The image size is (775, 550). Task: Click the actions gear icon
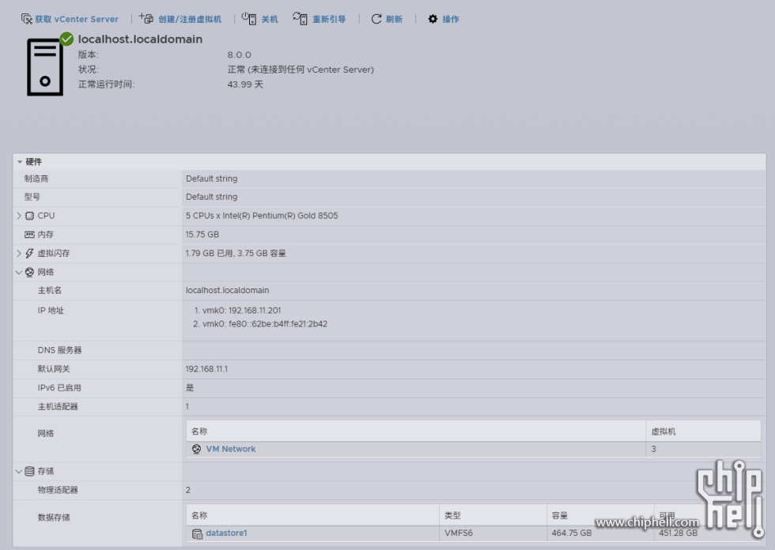(433, 19)
